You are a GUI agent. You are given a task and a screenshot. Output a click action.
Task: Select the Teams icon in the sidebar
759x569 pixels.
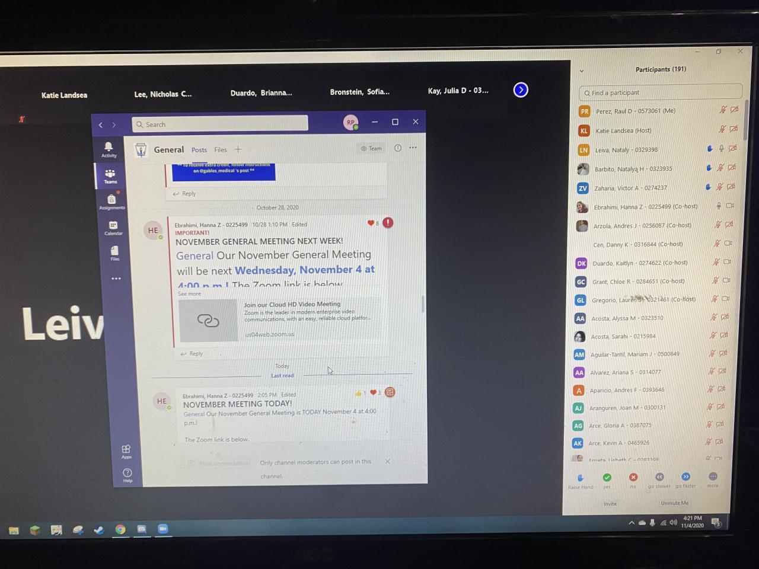(x=110, y=175)
